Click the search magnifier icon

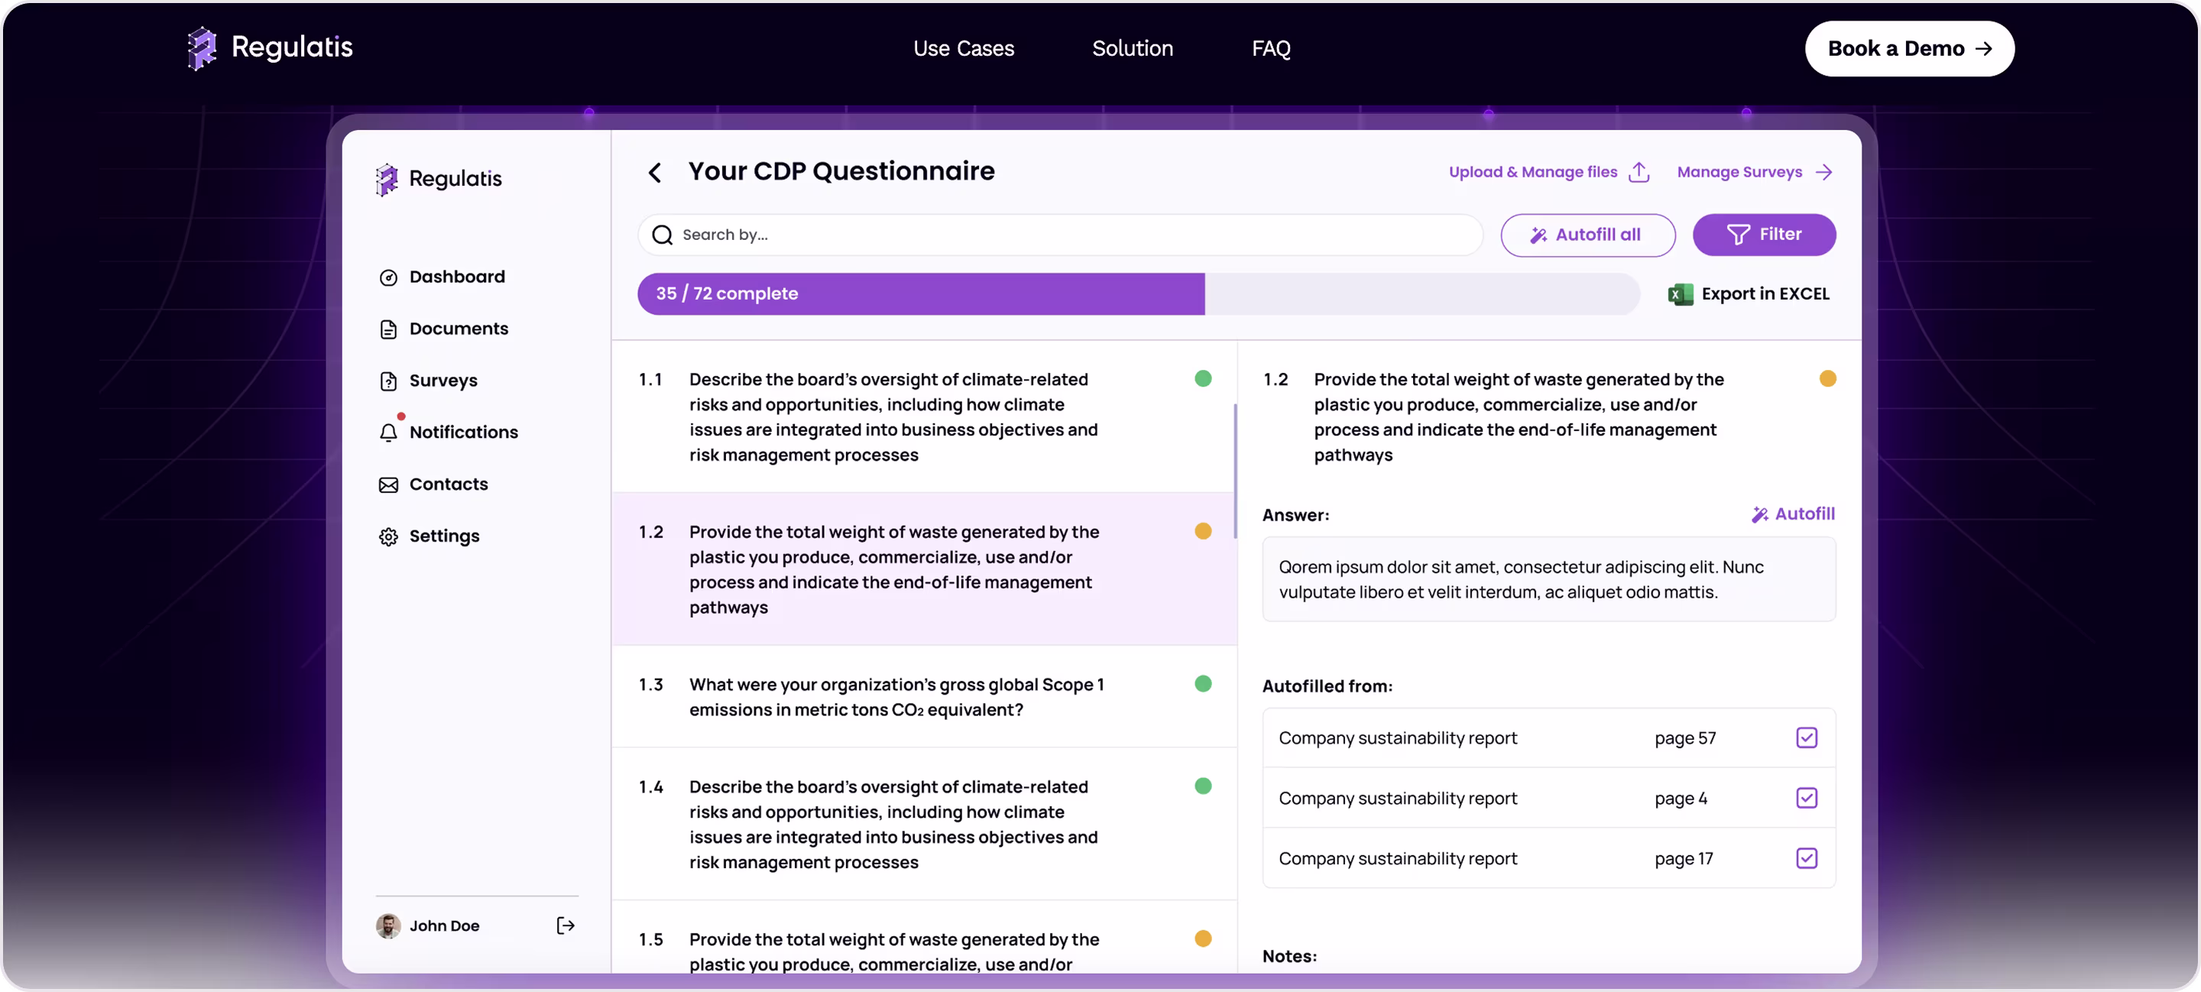click(662, 235)
